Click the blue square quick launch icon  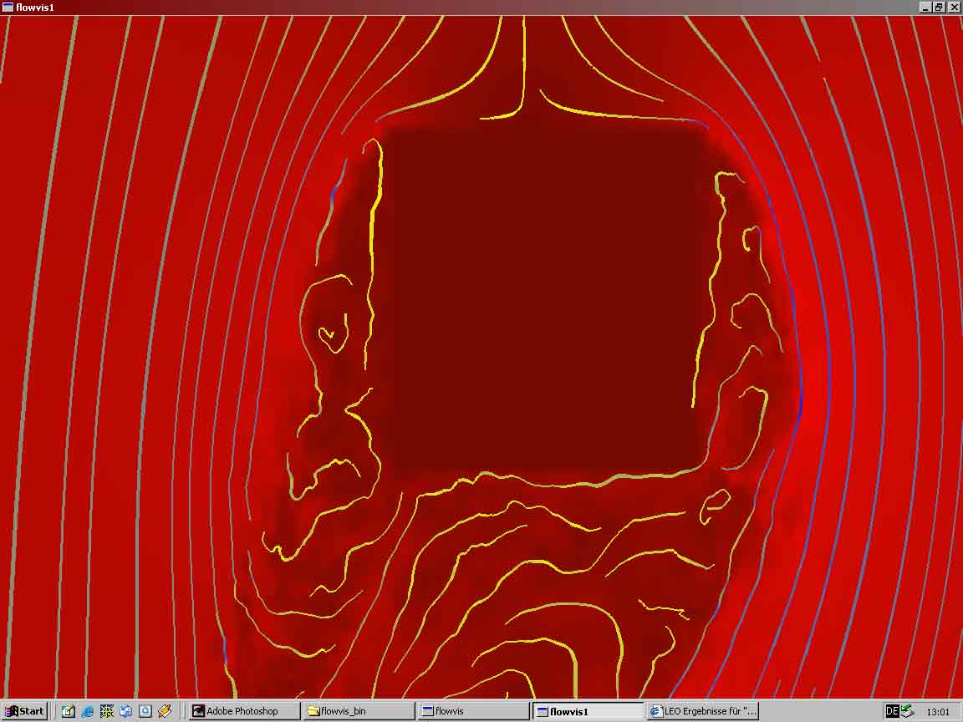click(x=145, y=711)
